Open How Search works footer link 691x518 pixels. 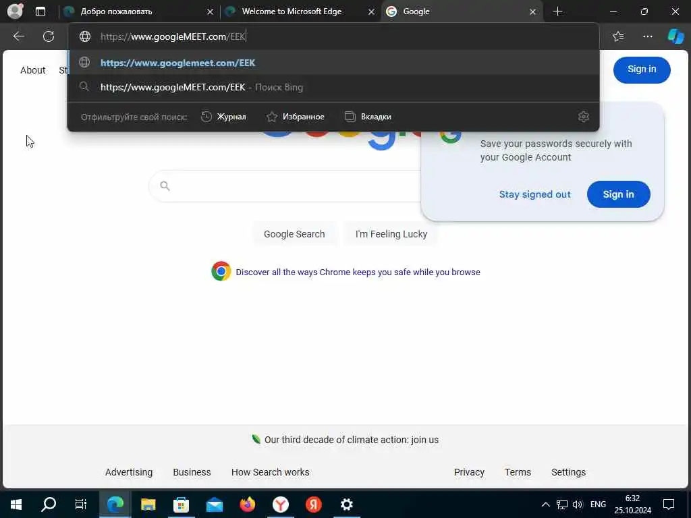(x=270, y=472)
